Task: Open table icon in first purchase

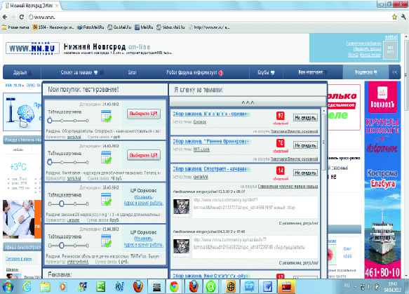Action: [x=106, y=116]
